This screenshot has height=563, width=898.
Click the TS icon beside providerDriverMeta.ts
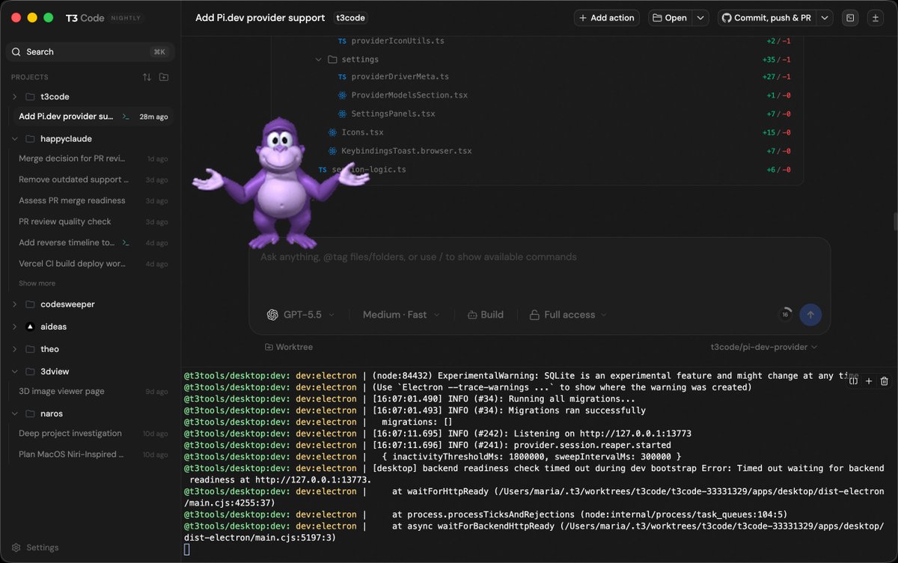point(342,76)
